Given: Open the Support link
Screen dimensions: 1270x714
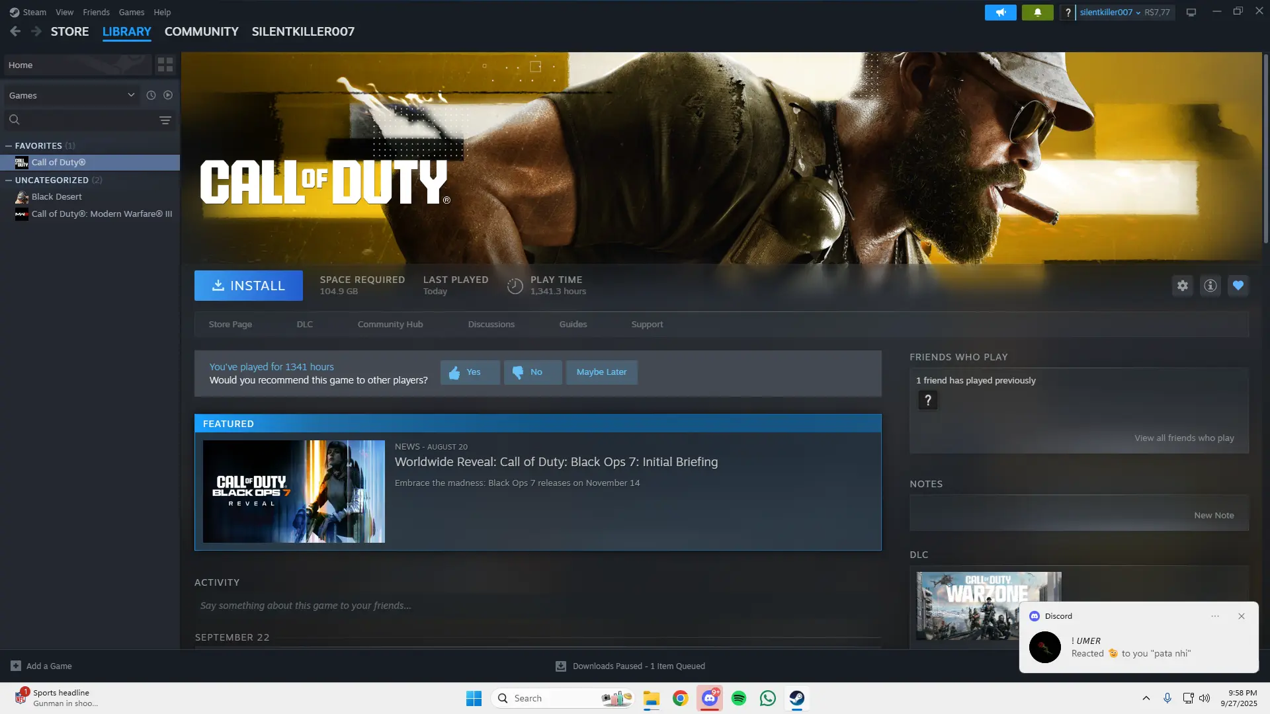Looking at the screenshot, I should coord(647,324).
